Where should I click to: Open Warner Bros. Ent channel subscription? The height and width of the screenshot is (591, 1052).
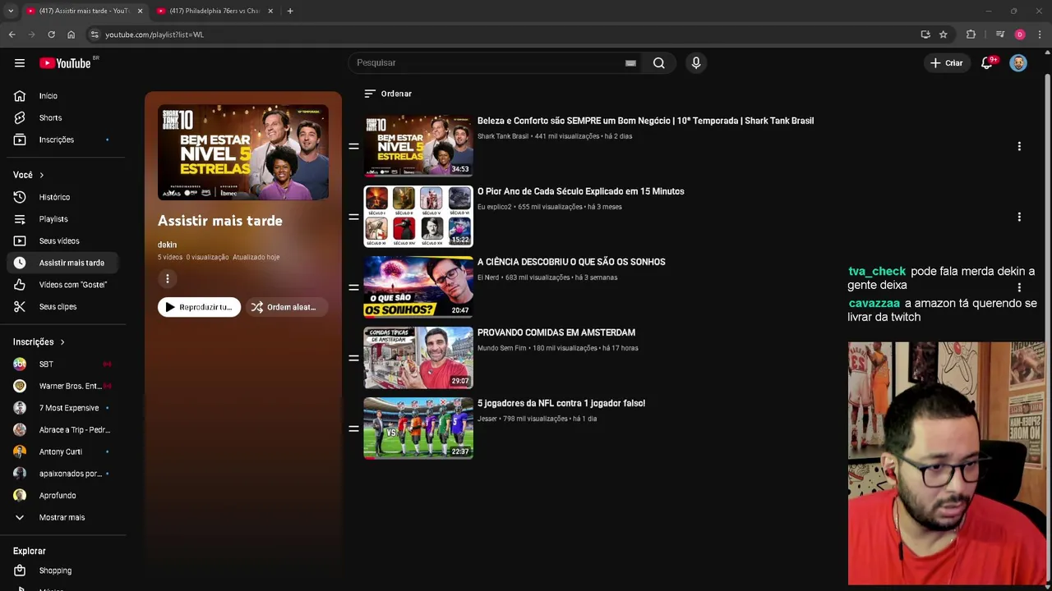click(x=63, y=386)
